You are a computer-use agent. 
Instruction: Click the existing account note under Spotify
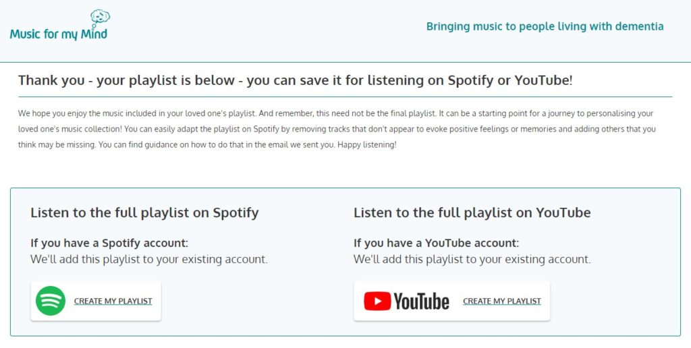coord(149,259)
